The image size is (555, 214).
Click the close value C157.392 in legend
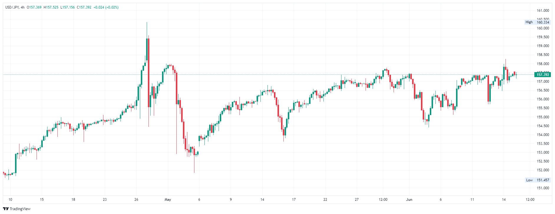[x=84, y=7]
